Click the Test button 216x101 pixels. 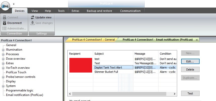click(x=190, y=93)
